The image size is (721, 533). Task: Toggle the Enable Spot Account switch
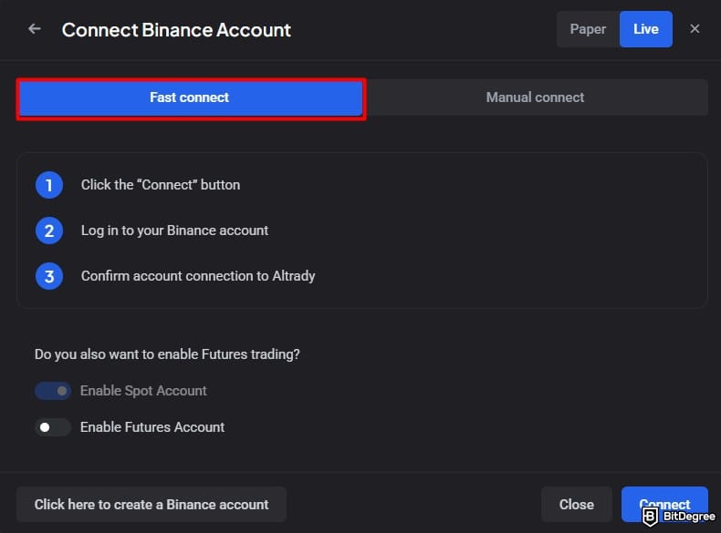53,391
